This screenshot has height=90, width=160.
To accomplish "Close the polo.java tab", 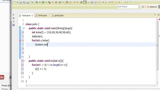I will [x=32, y=15].
